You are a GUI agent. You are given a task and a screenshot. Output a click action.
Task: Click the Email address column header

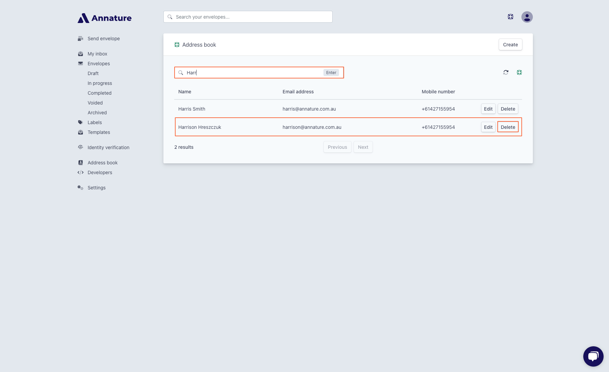pyautogui.click(x=298, y=92)
